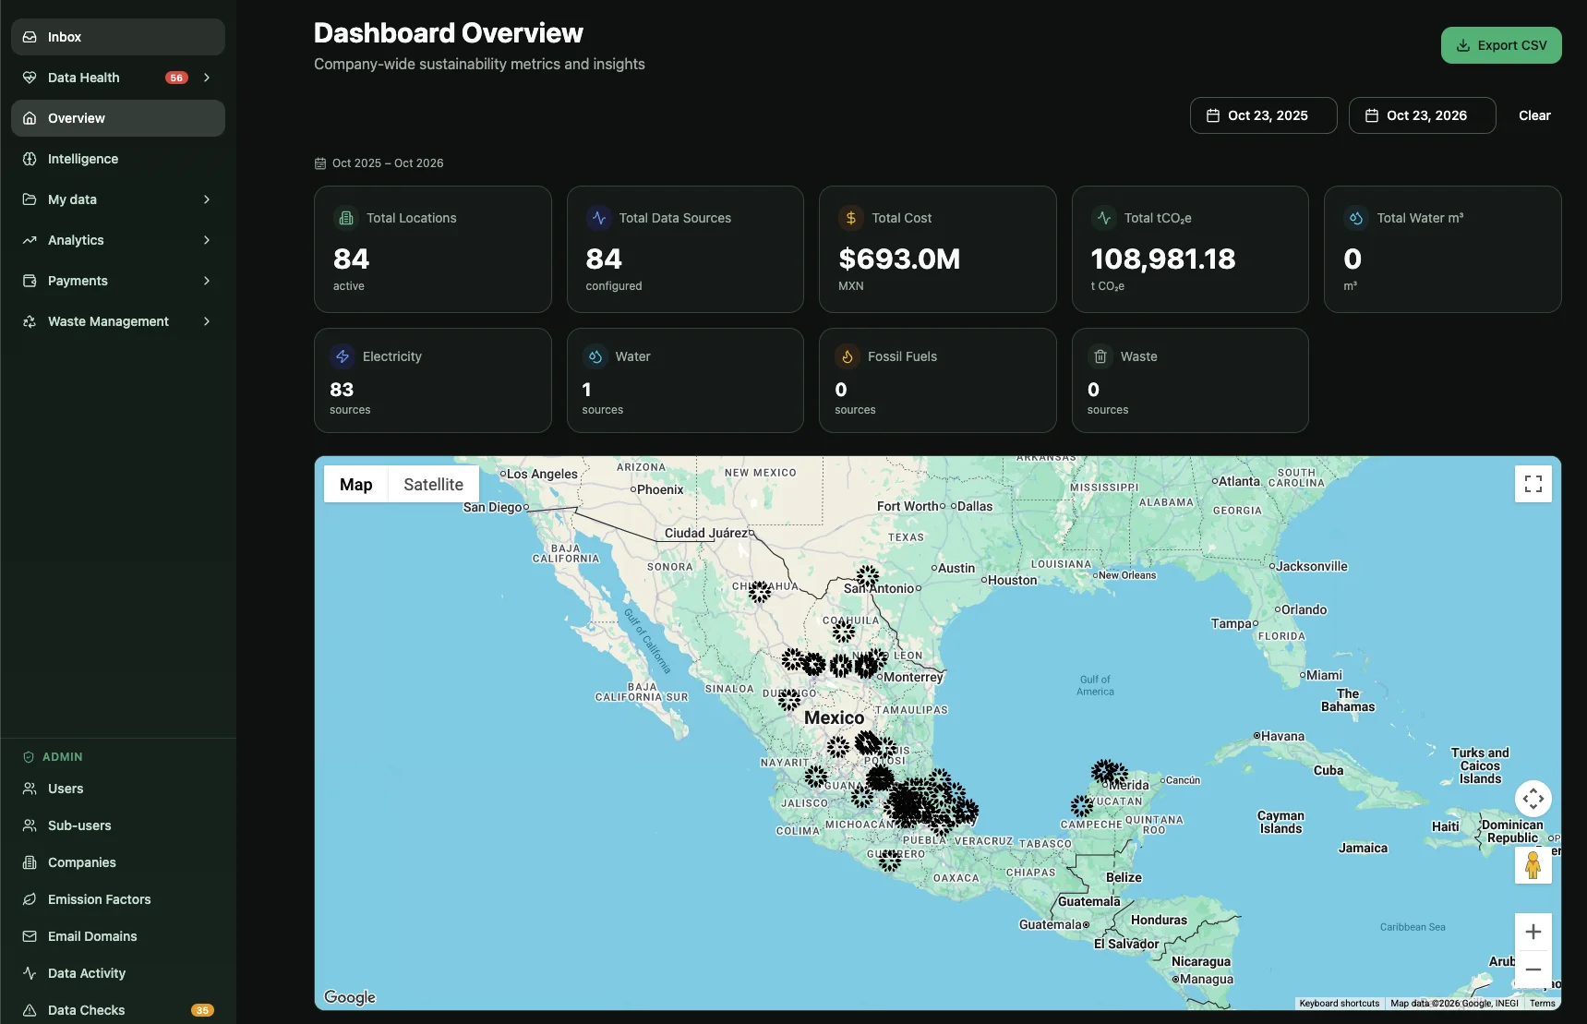Click the Waste Management recycle icon

[30, 321]
